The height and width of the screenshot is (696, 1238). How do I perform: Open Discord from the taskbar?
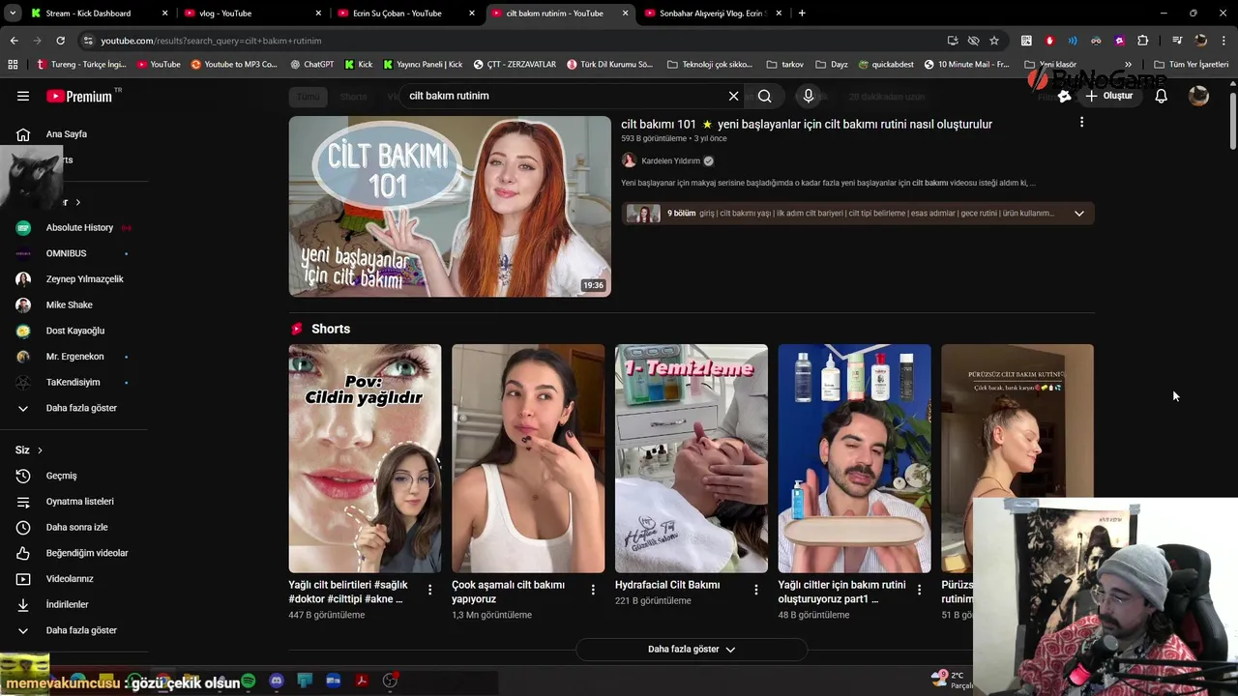(x=277, y=681)
